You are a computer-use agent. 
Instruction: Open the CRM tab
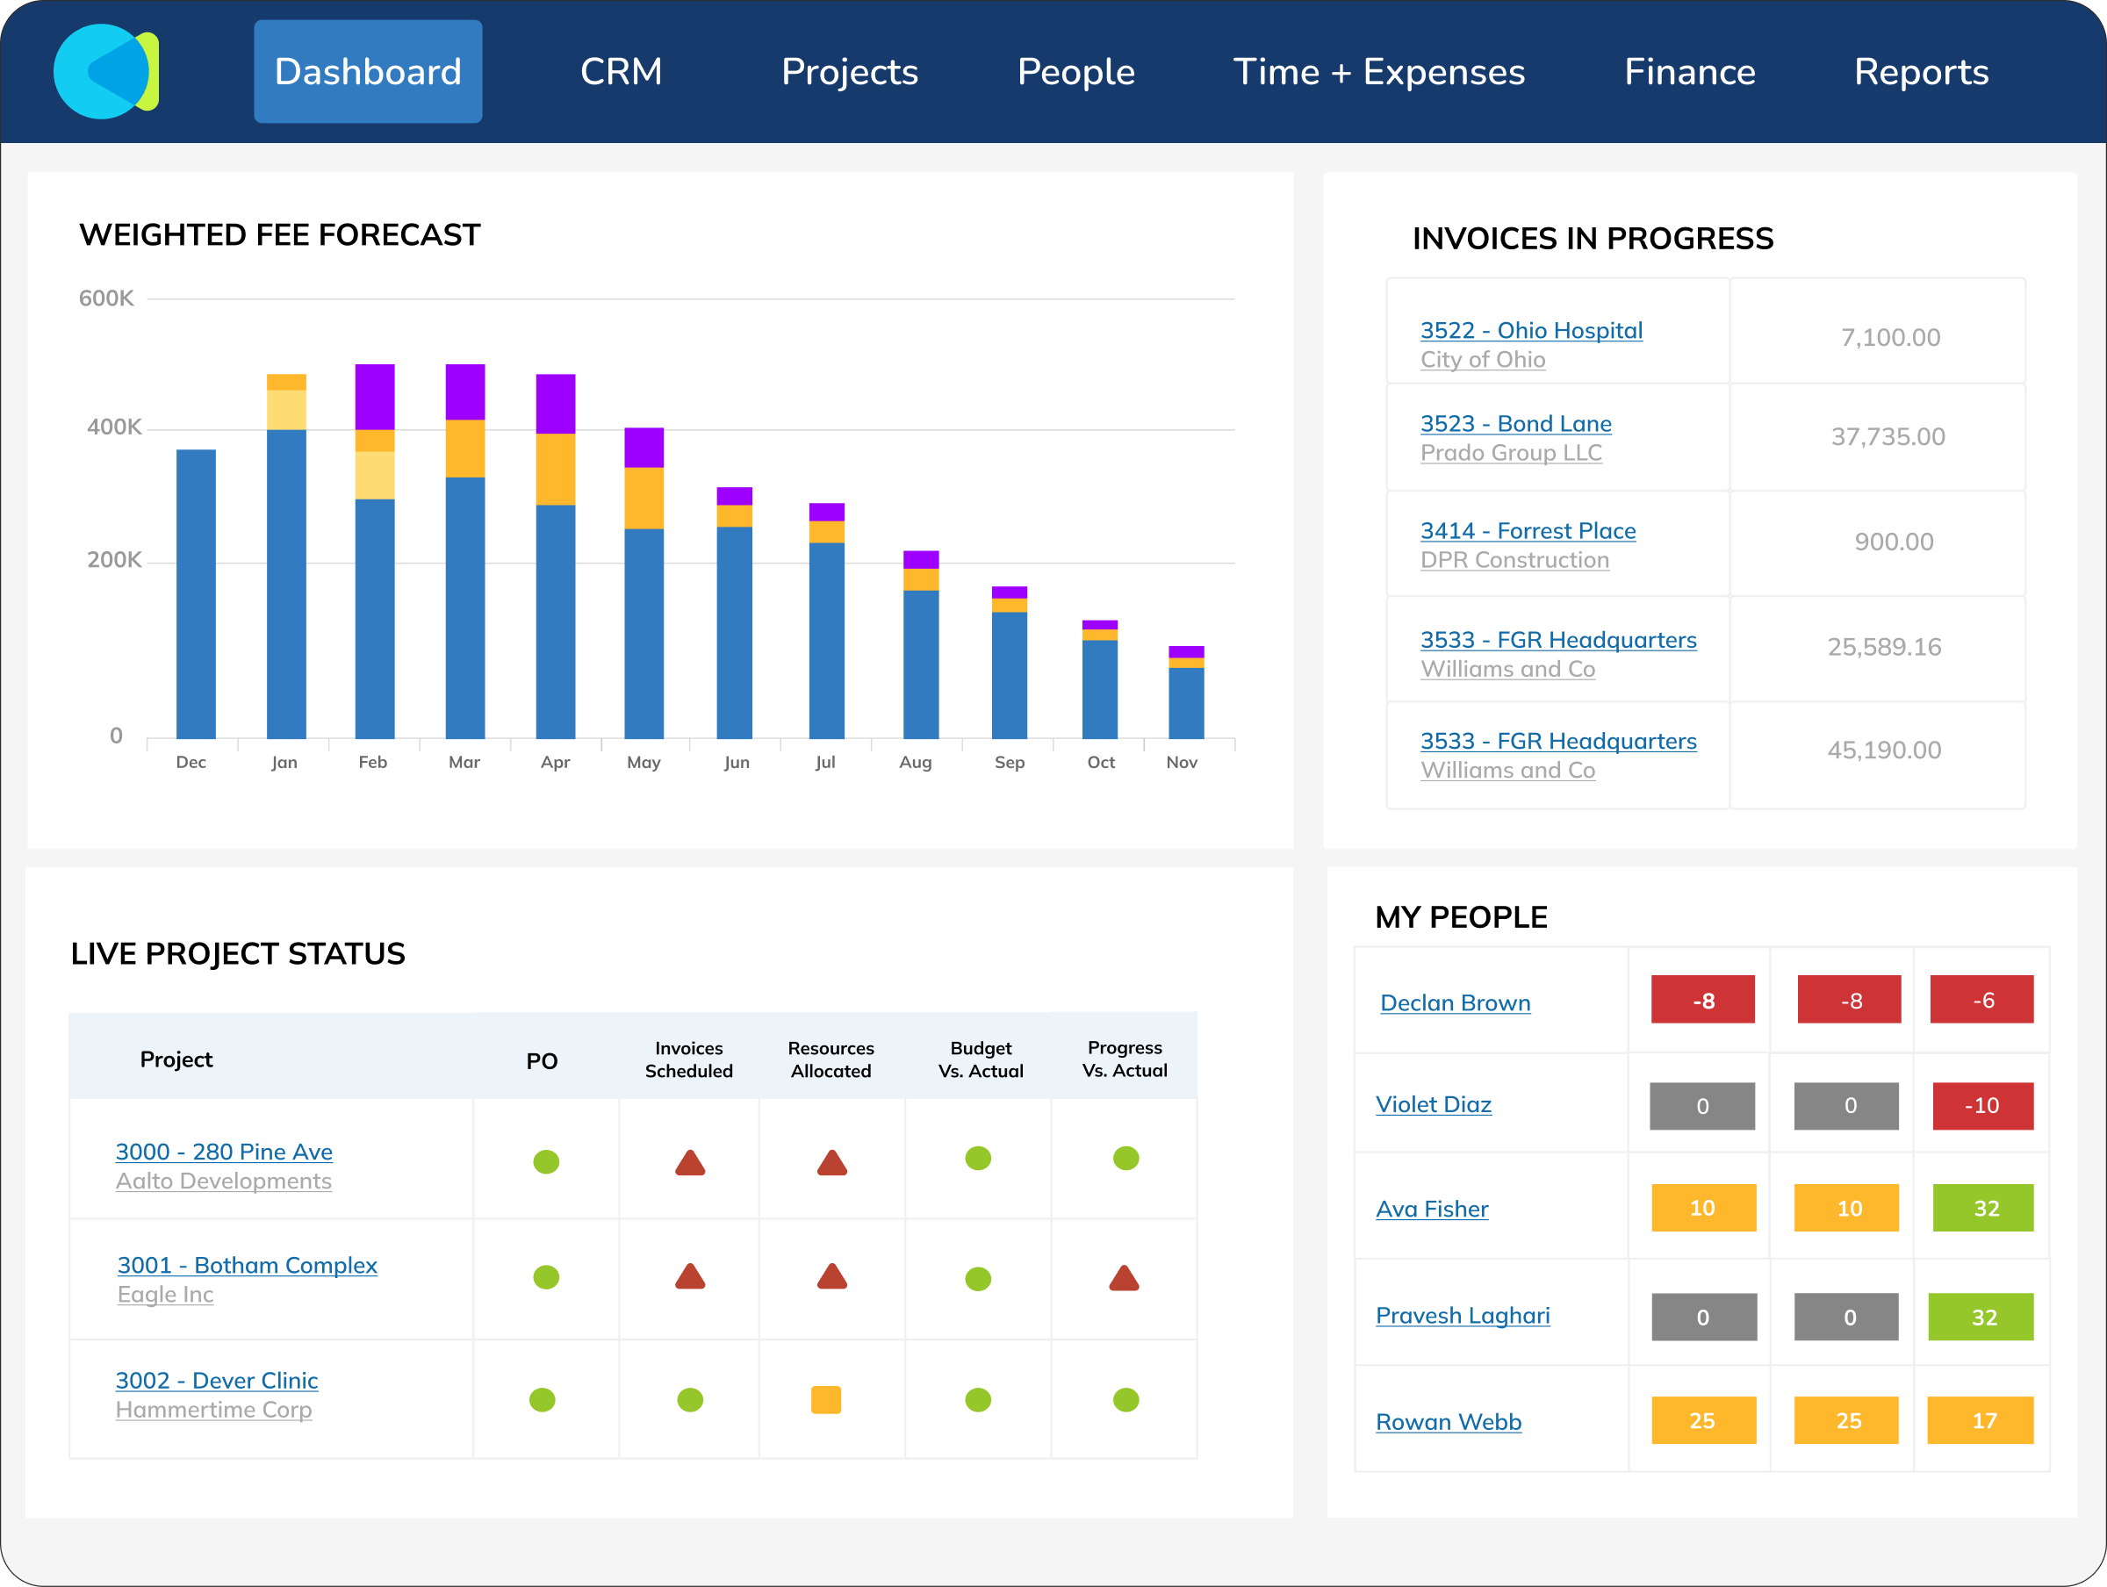(x=621, y=72)
